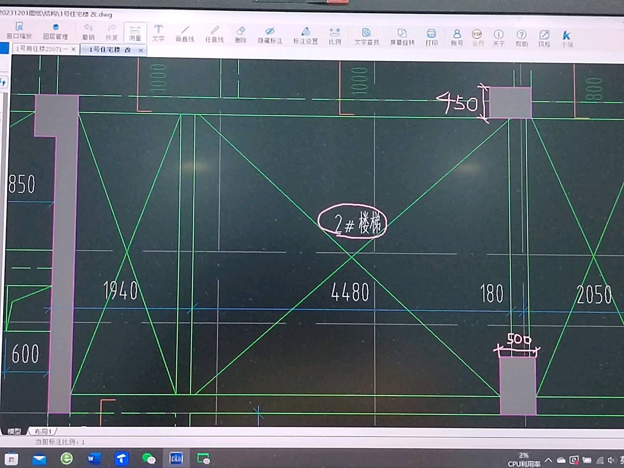624x468 pixels.
Task: Click the 4480 dimension text
Action: pos(350,292)
